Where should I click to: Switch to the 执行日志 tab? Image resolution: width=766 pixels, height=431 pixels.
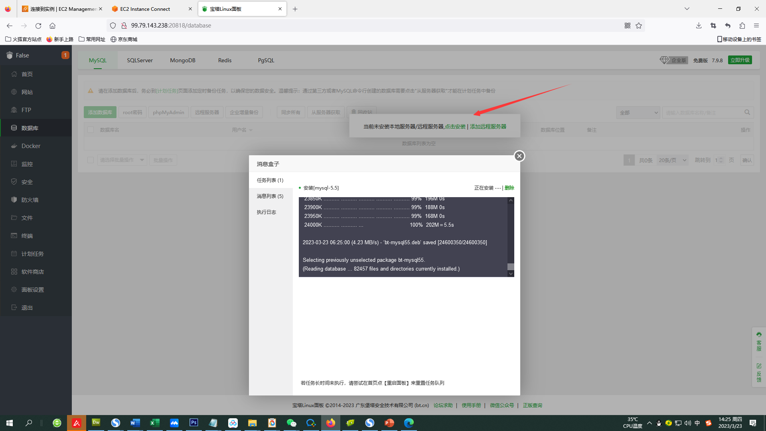267,212
